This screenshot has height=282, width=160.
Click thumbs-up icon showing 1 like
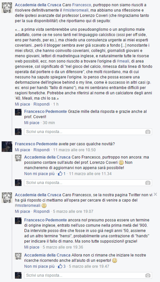point(60,173)
